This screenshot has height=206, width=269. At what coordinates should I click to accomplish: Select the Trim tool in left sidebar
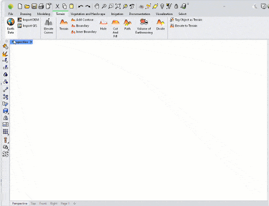[x=5, y=60]
